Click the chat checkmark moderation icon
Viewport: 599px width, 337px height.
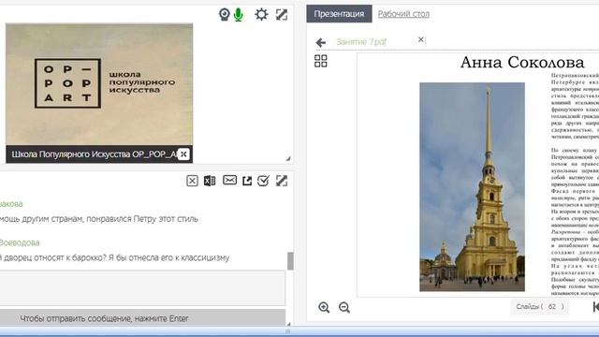263,181
